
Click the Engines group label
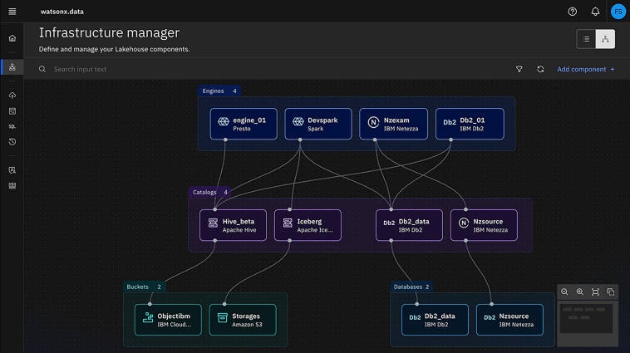point(219,91)
